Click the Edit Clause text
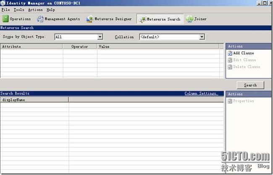This screenshot has height=175, width=273. point(244,60)
